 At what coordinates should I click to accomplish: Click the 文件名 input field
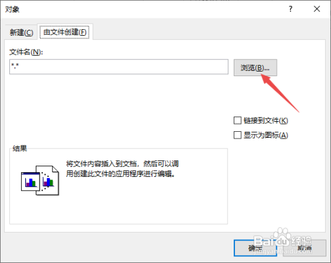coord(118,66)
